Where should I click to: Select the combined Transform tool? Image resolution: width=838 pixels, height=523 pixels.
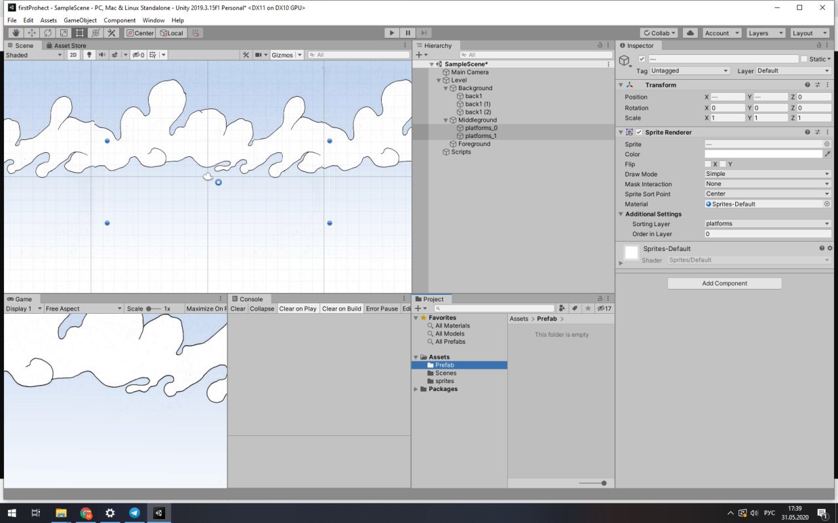96,33
